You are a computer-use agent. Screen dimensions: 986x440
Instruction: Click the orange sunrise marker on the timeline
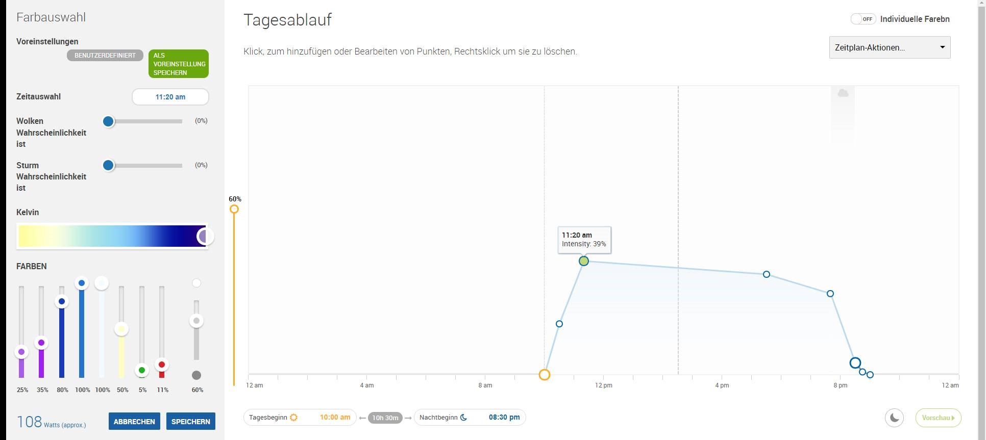[x=545, y=375]
